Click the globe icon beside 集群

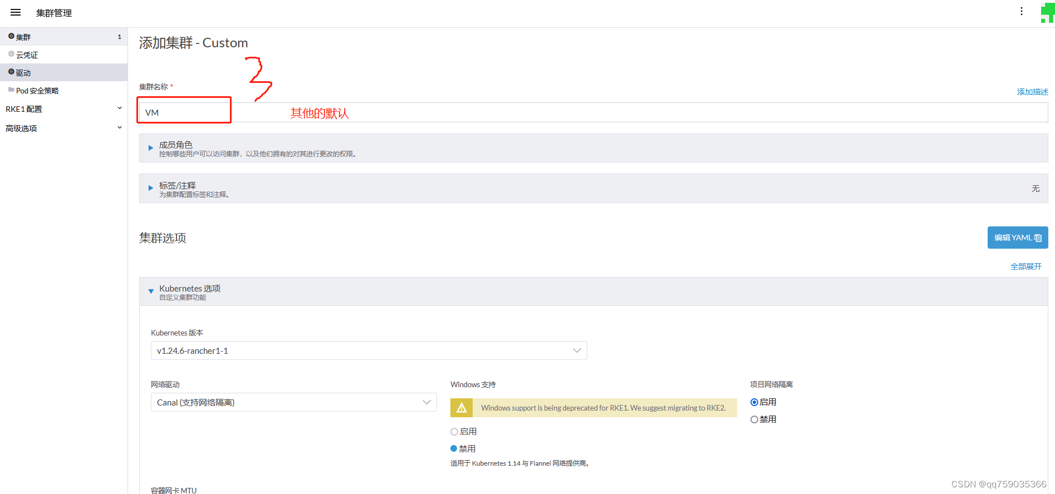11,36
